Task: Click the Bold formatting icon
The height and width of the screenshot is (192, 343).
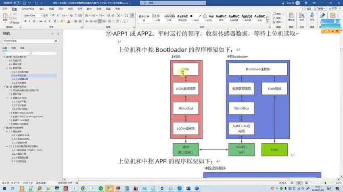Action: tap(25, 21)
